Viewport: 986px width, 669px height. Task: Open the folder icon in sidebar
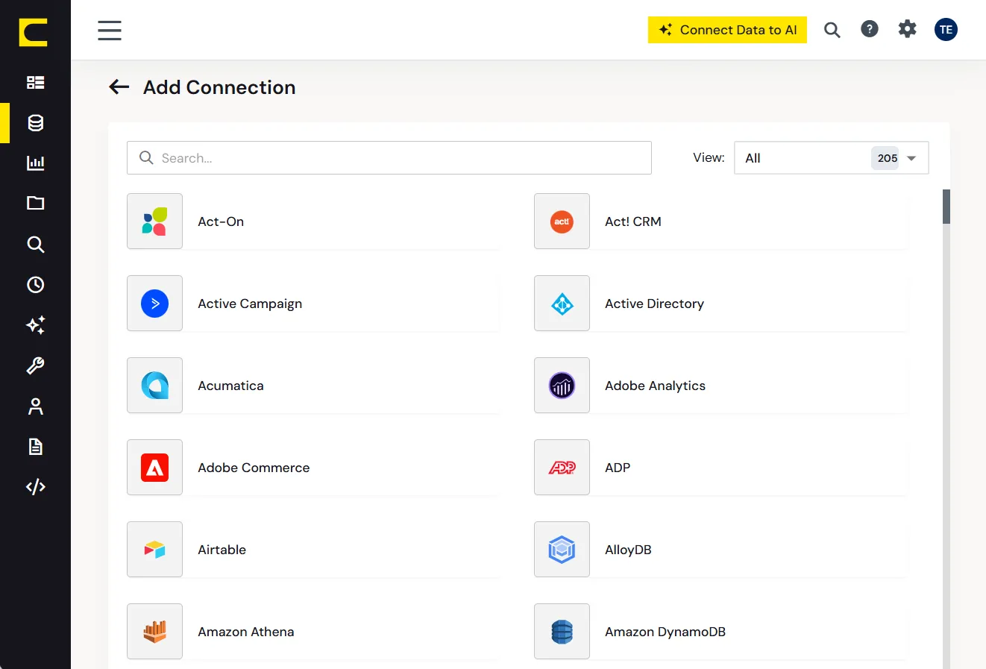(35, 203)
